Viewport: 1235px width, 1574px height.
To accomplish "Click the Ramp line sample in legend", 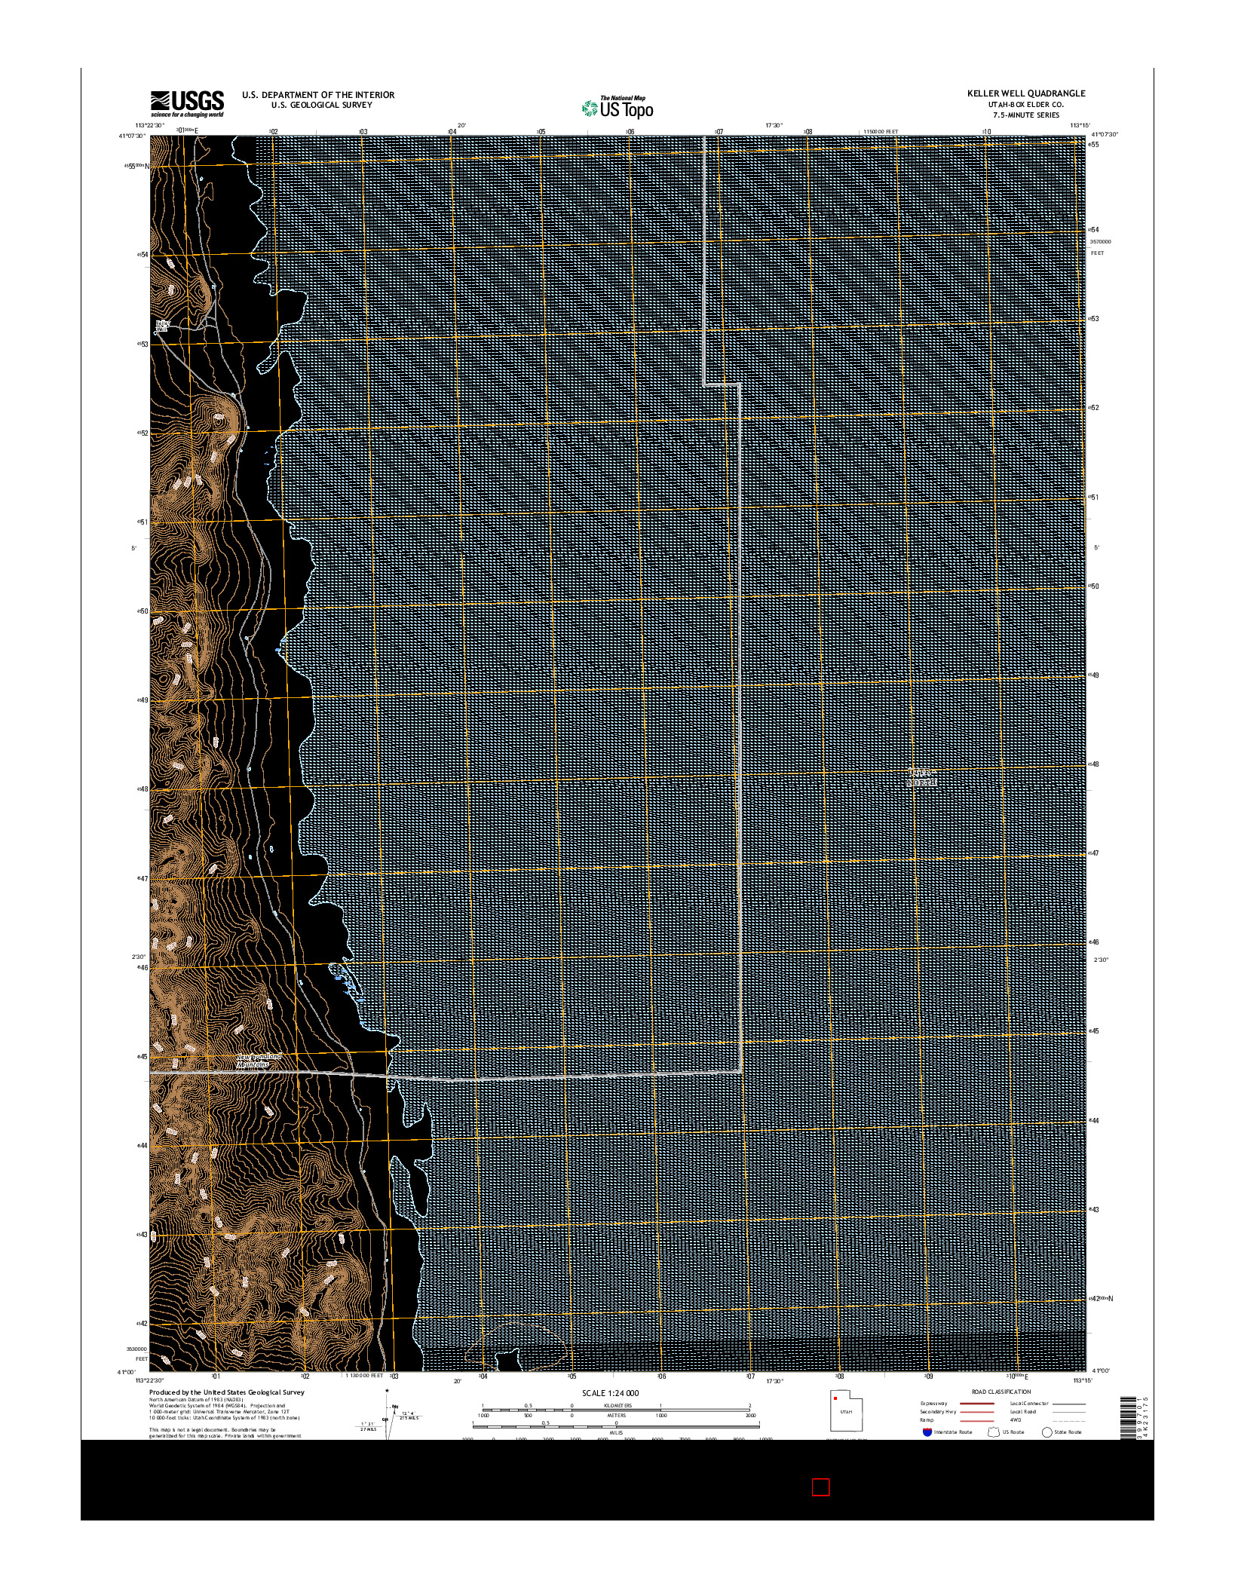I will [x=977, y=1420].
